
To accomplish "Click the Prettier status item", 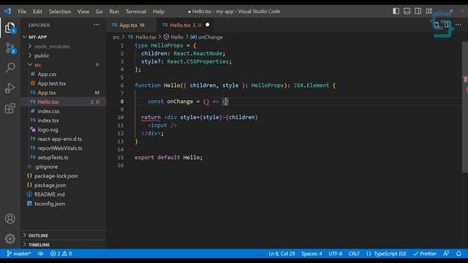I will pos(425,254).
